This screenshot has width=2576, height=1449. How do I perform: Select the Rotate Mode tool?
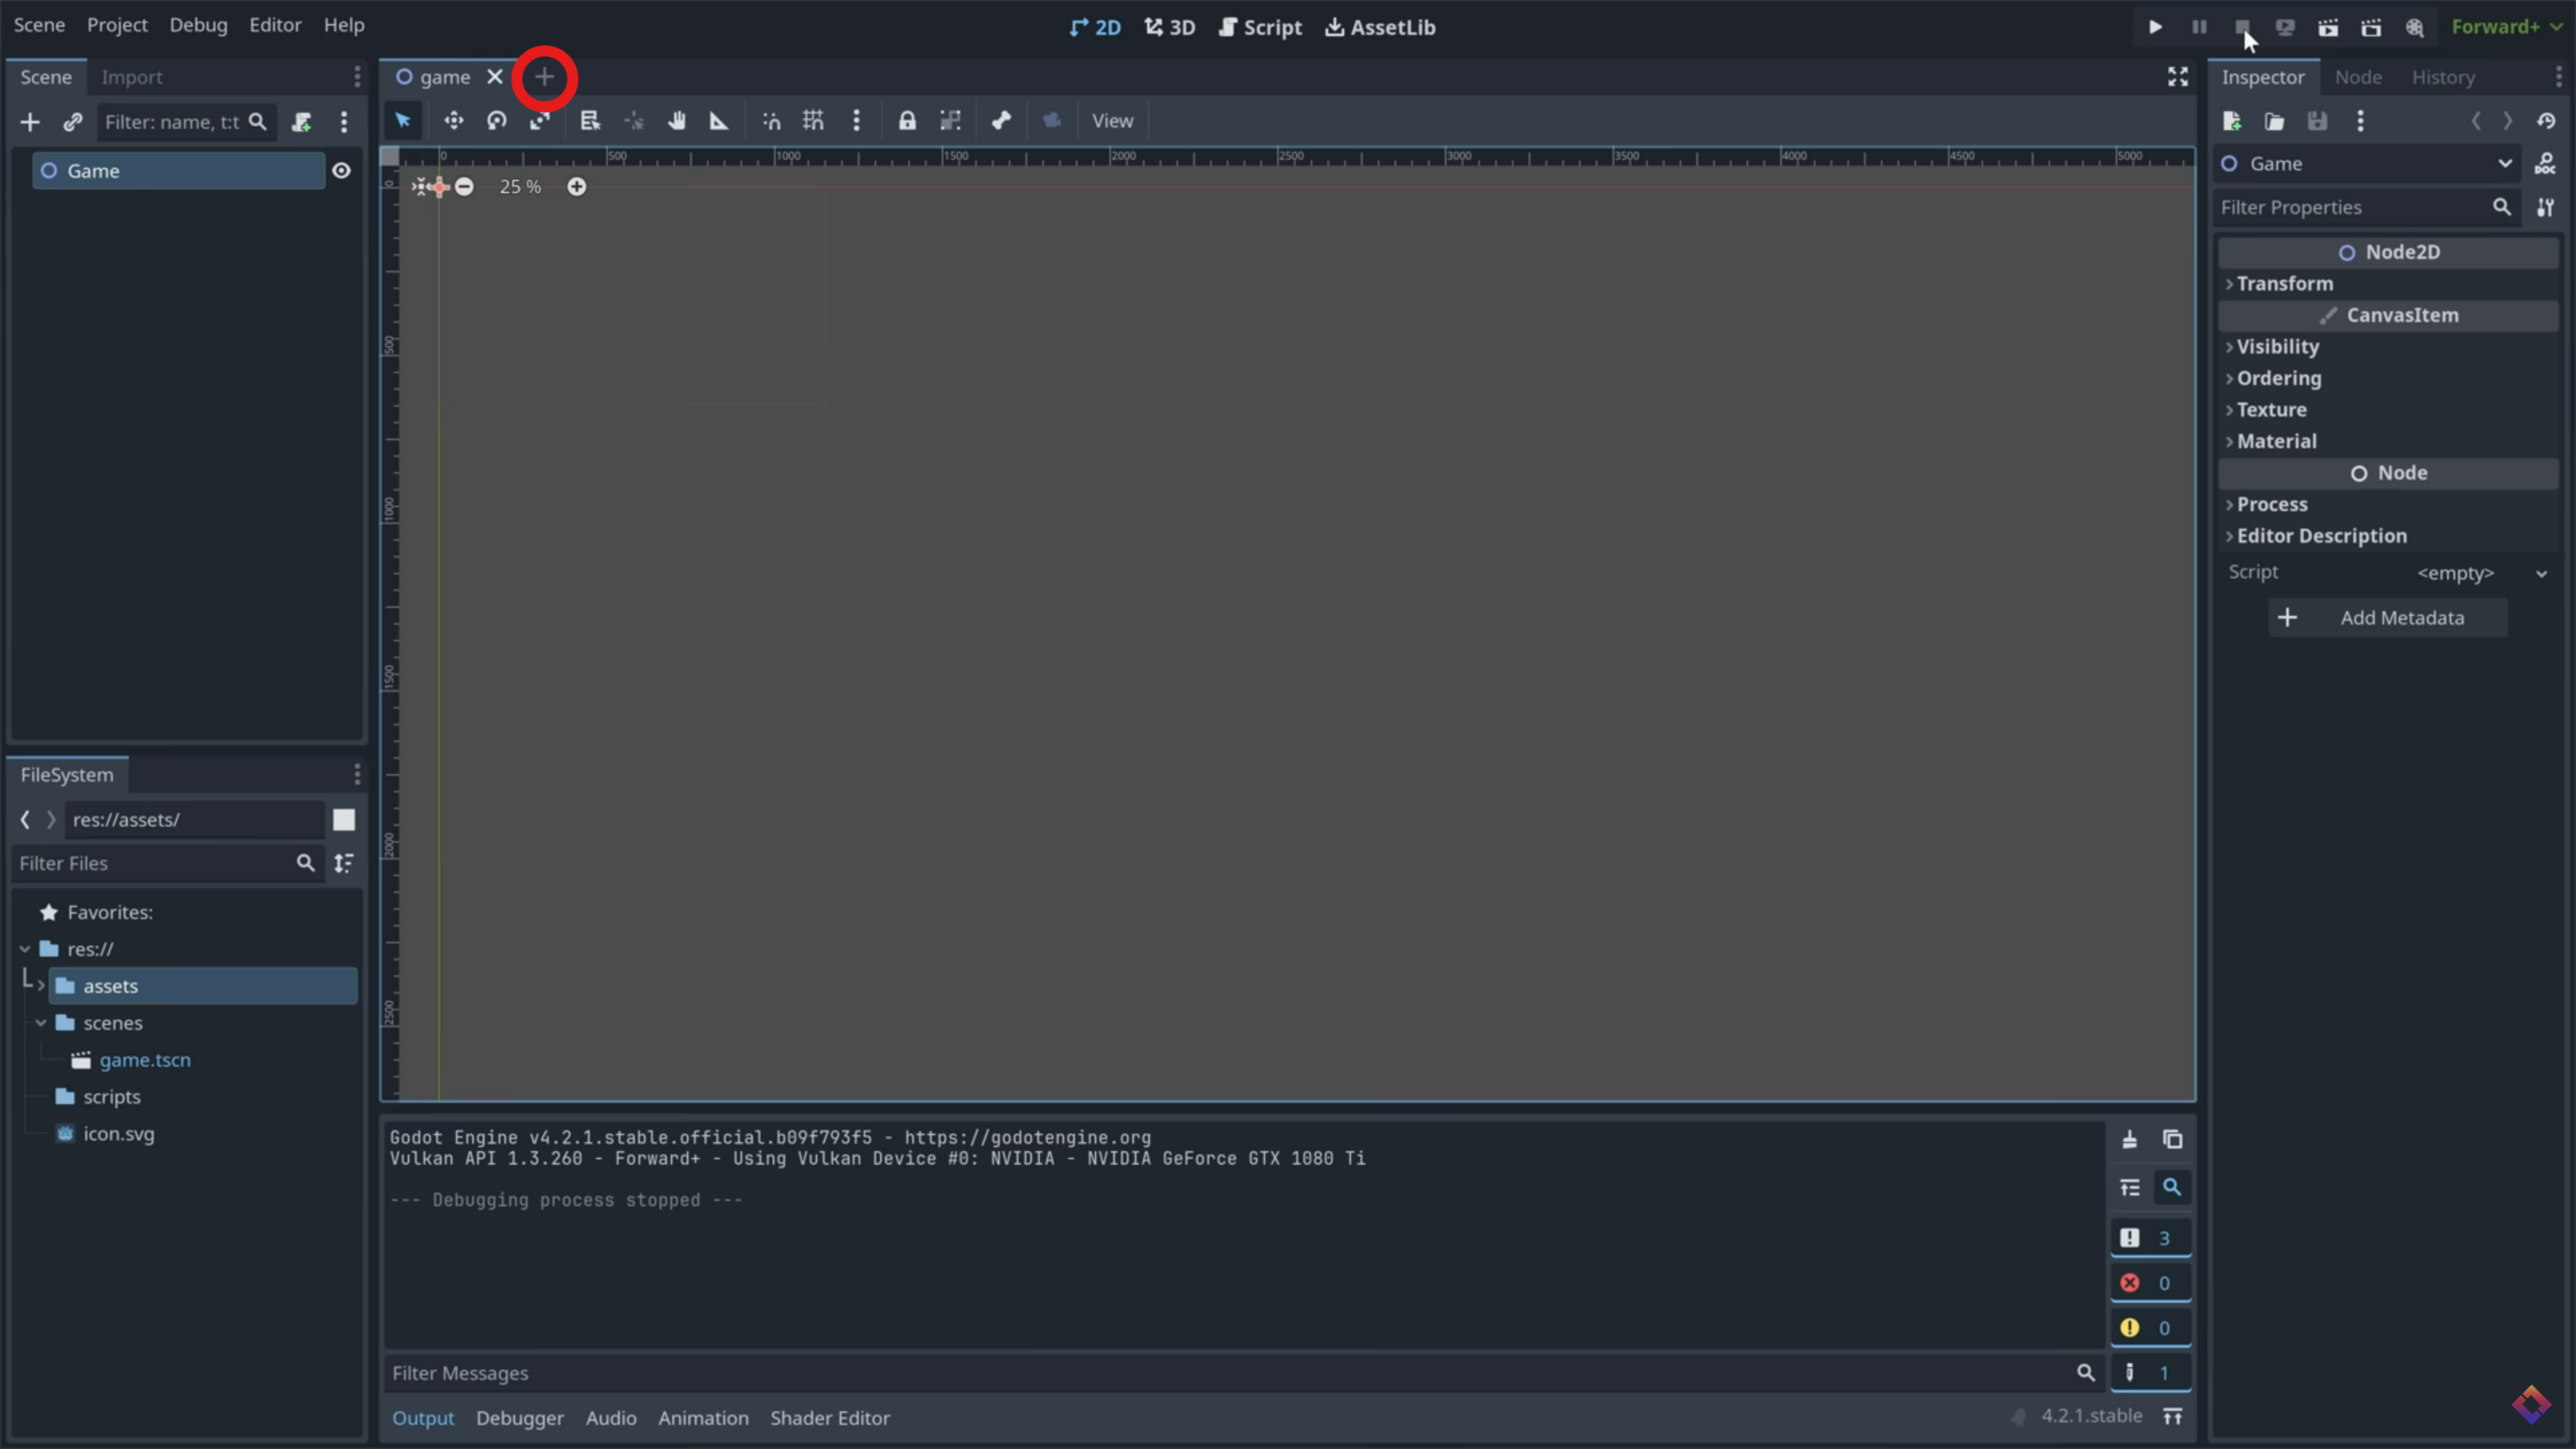pos(497,121)
